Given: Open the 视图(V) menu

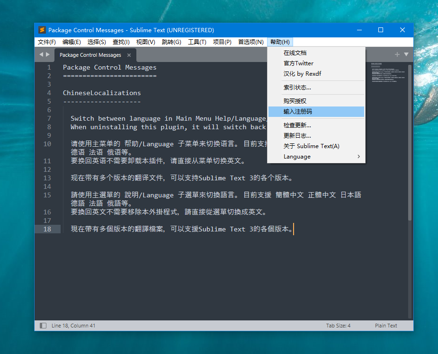Looking at the screenshot, I should click(x=145, y=42).
